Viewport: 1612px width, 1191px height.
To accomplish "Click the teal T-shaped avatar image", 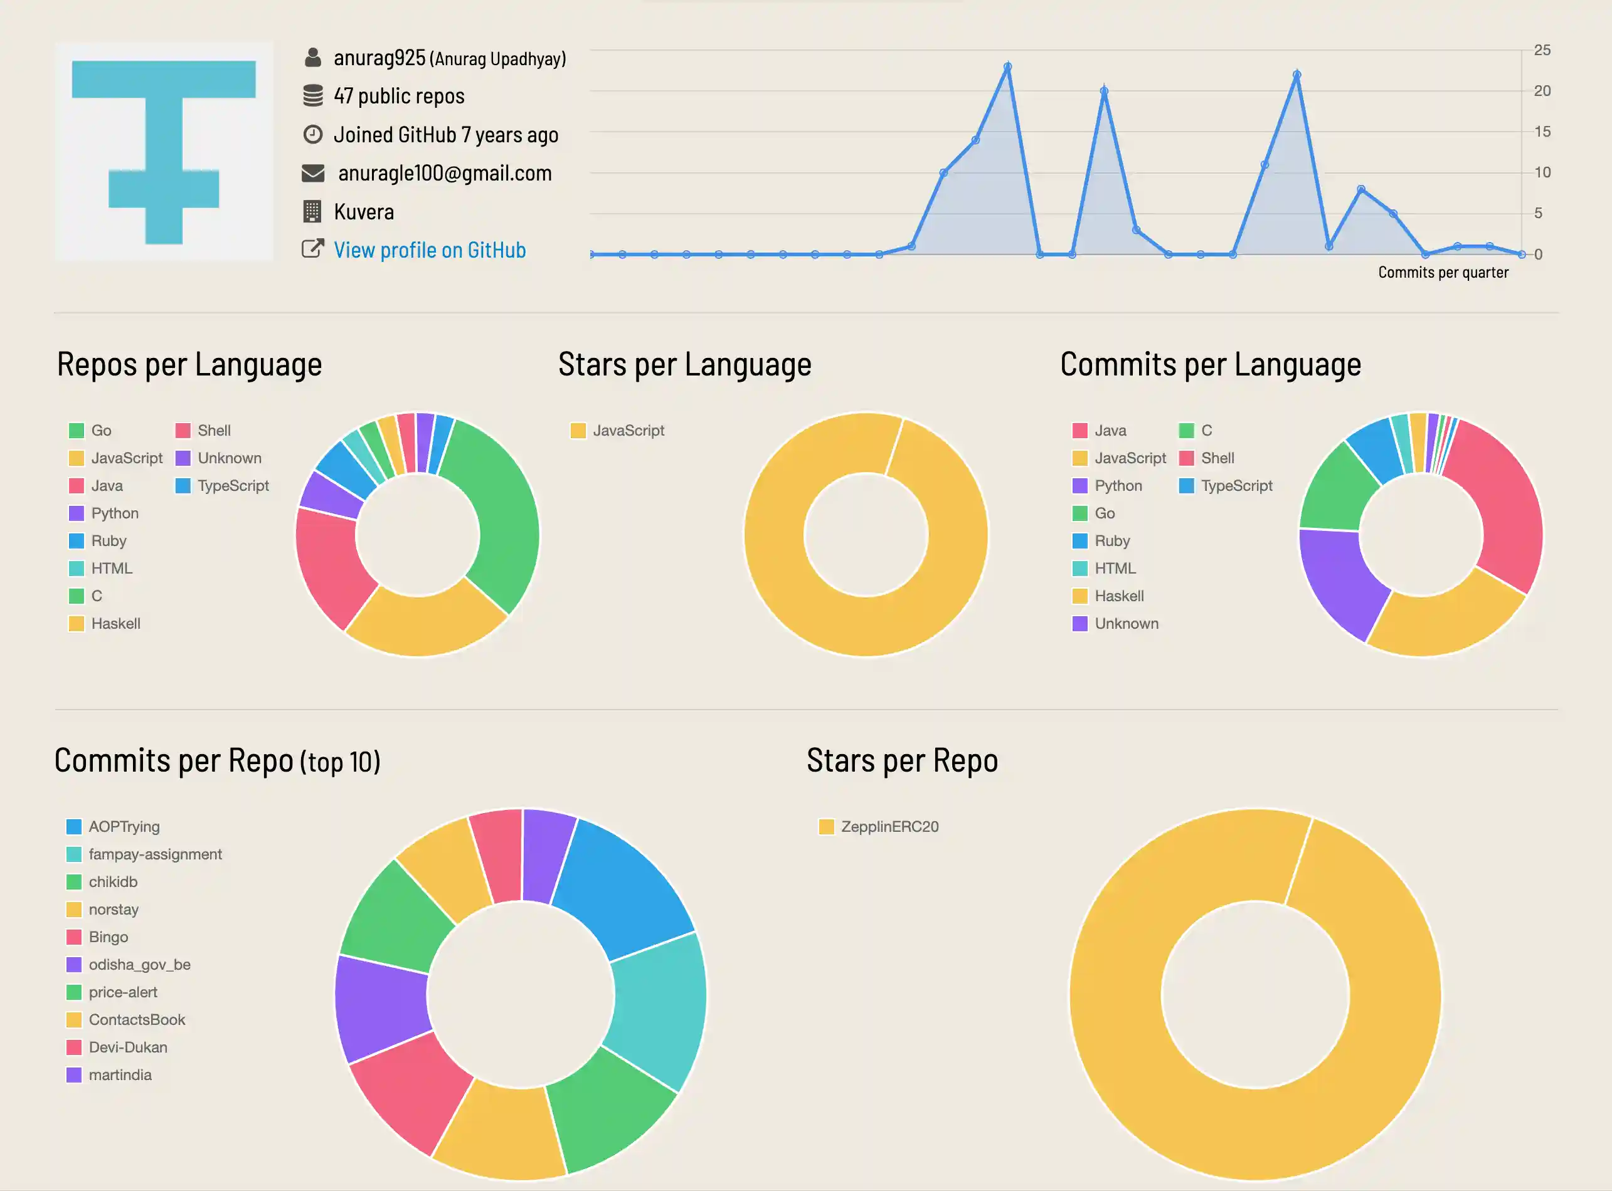I will click(x=164, y=152).
